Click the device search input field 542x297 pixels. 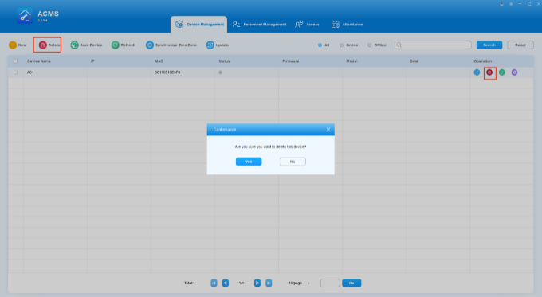click(x=433, y=45)
